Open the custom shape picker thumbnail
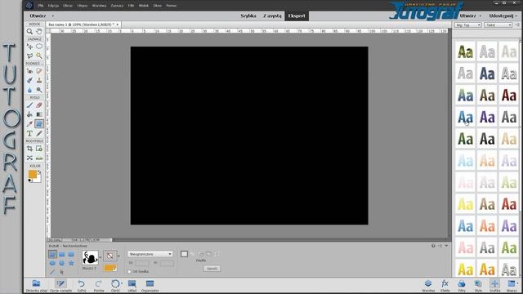523x294 pixels. 90,258
